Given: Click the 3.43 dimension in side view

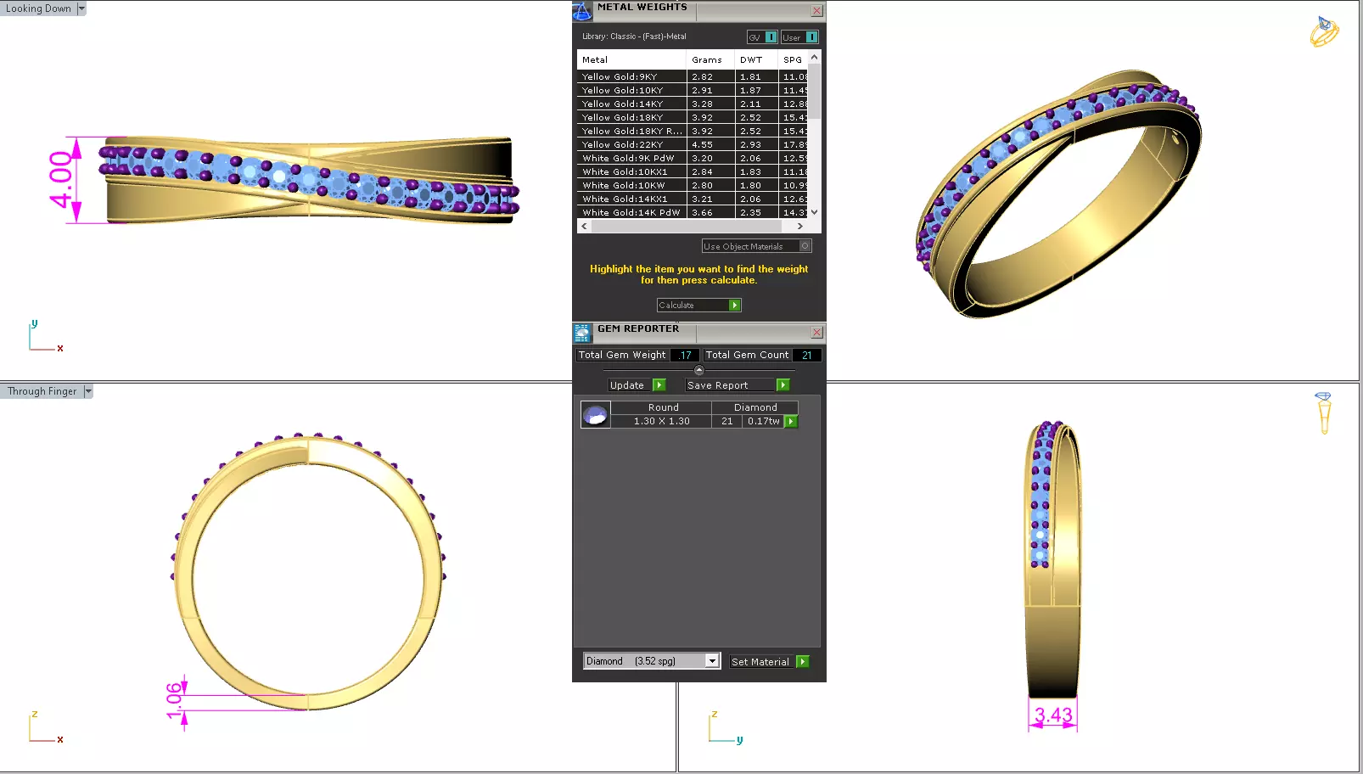Looking at the screenshot, I should pos(1053,715).
